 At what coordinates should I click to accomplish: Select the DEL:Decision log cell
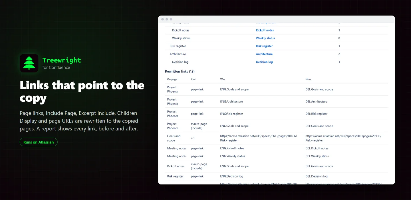[317, 176]
